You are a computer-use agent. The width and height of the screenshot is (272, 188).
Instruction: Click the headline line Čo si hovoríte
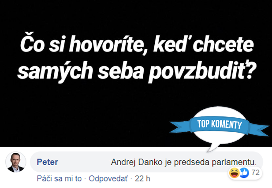point(137,44)
